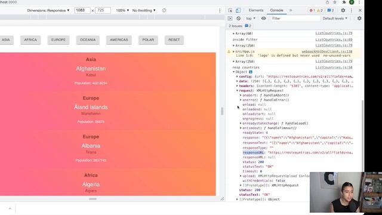Screen dimensions: 382x215
Task: Click the red error count badge
Action: pyautogui.click(x=312, y=11)
